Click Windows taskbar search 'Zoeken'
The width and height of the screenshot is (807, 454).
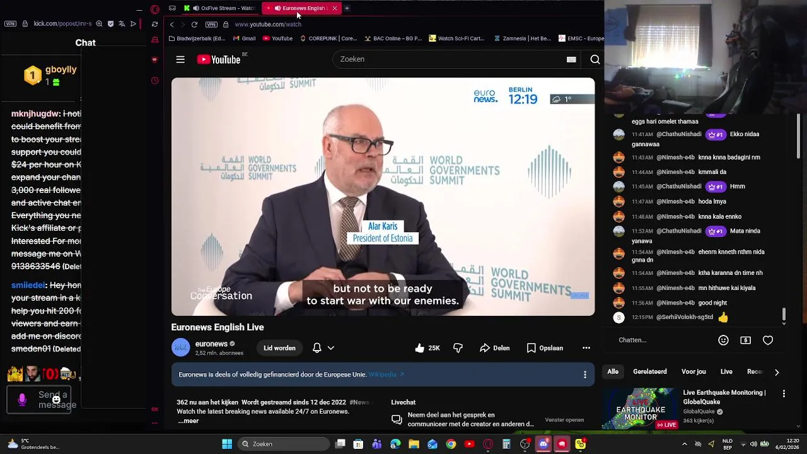coord(282,444)
